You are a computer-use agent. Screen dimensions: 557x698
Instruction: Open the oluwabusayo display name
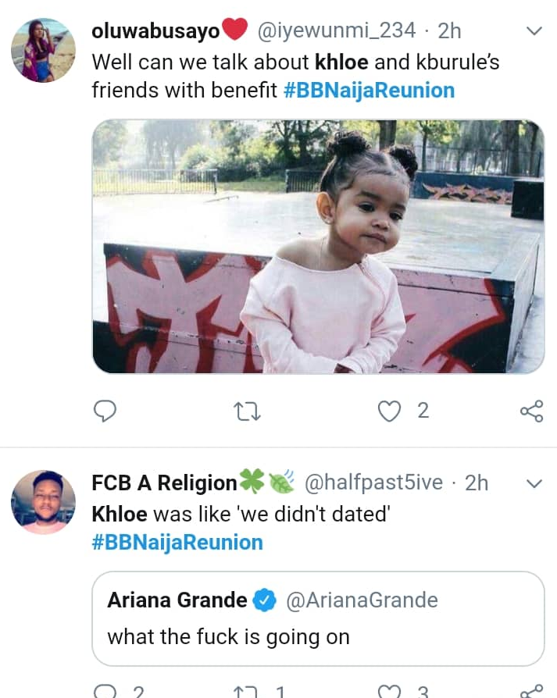pyautogui.click(x=155, y=31)
